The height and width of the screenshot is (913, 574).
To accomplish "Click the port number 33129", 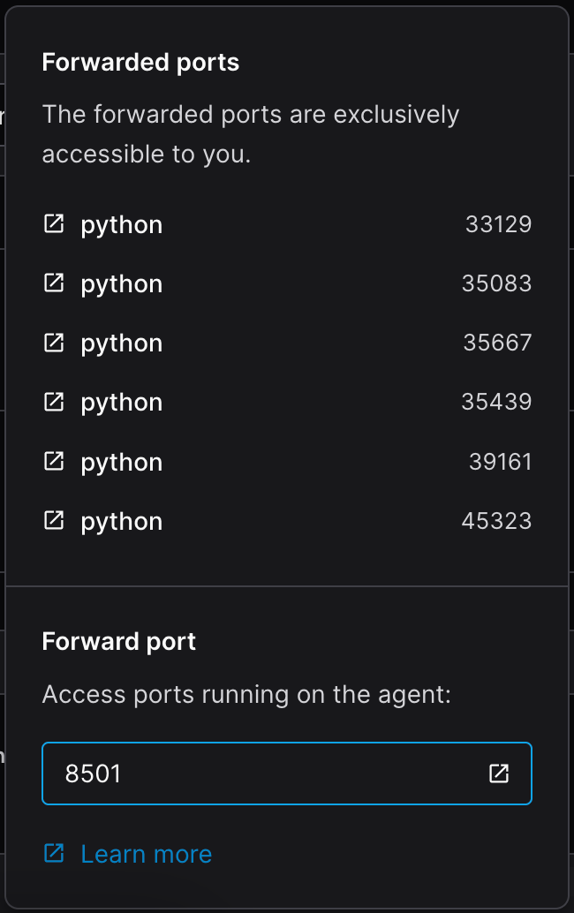I will (x=498, y=224).
